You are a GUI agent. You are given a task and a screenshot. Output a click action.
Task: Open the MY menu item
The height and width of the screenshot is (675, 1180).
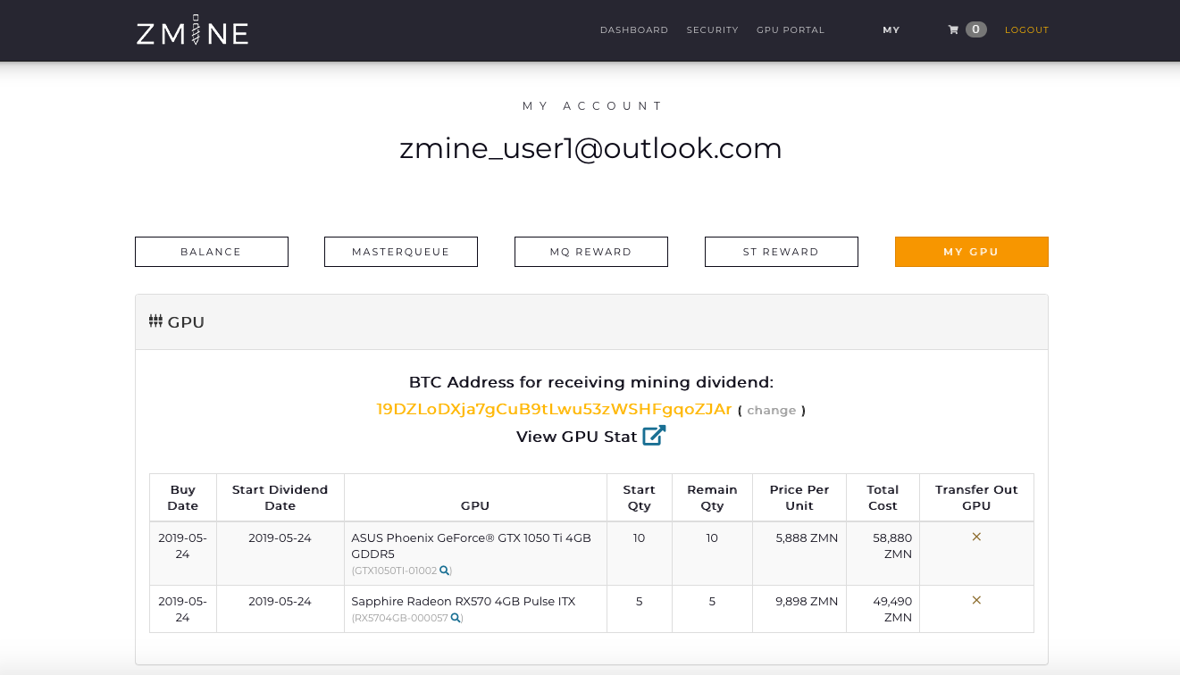[x=891, y=29]
